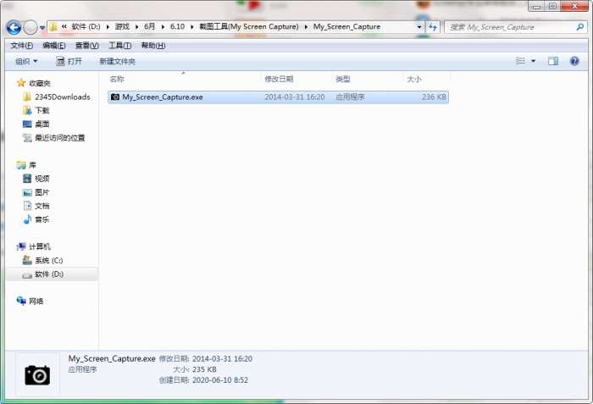593x404 pixels.
Task: Click the 2014-03-31 16:20 date in file row
Action: (295, 97)
